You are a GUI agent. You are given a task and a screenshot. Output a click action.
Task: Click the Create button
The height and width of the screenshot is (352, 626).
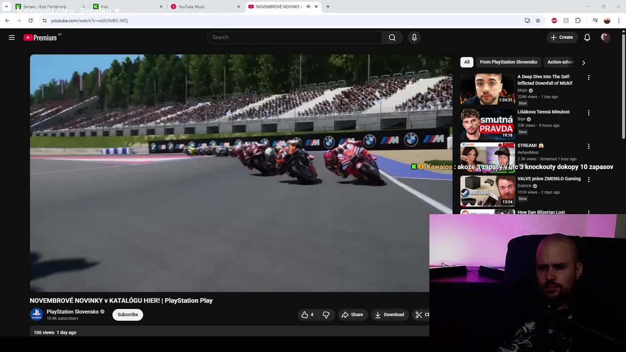(x=561, y=38)
